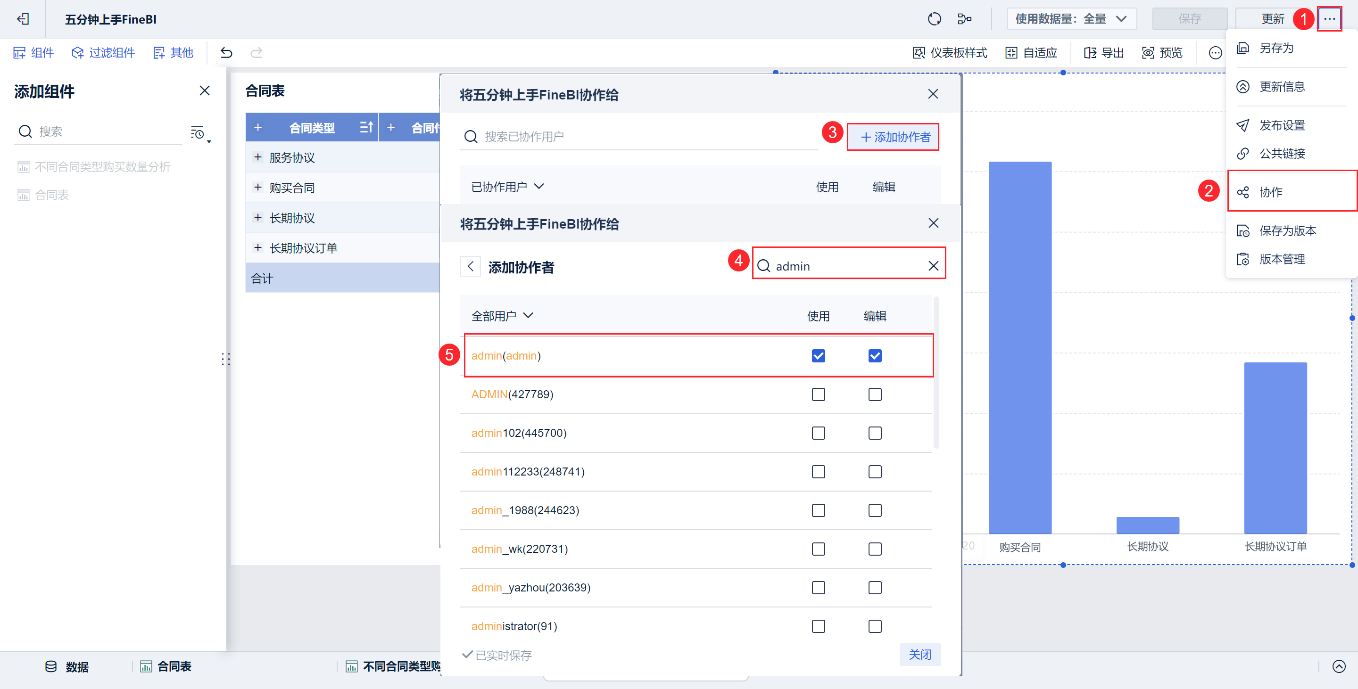The width and height of the screenshot is (1358, 689).
Task: Click the exit dashboard back icon
Action: coord(23,19)
